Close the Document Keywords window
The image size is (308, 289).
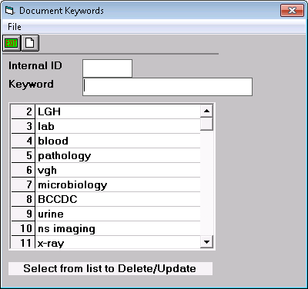click(292, 11)
